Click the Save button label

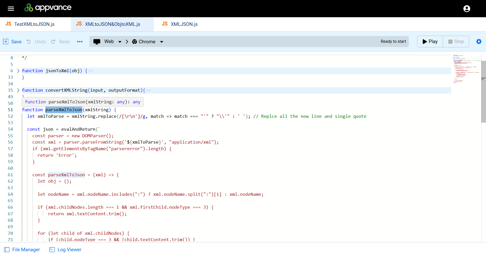click(16, 42)
